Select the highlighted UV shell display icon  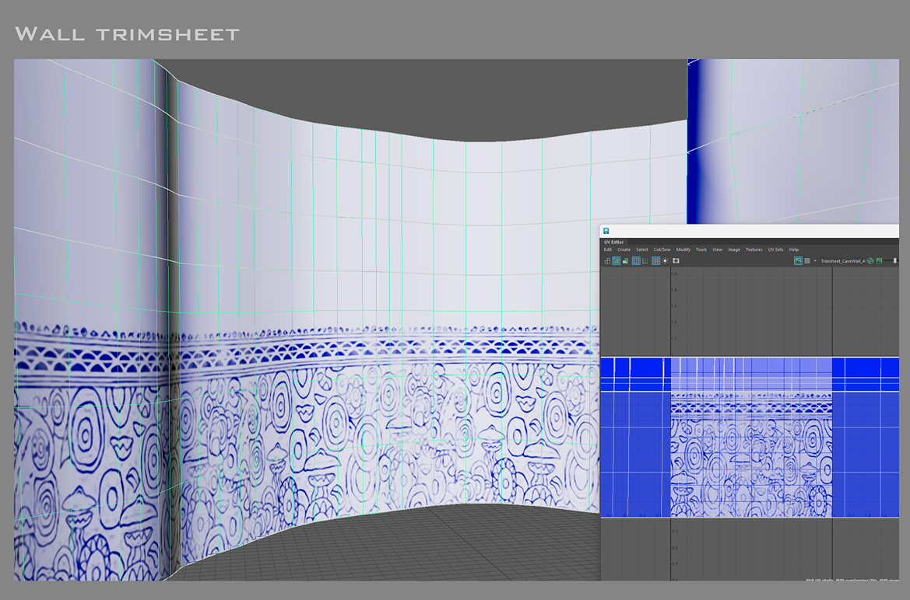(x=616, y=260)
